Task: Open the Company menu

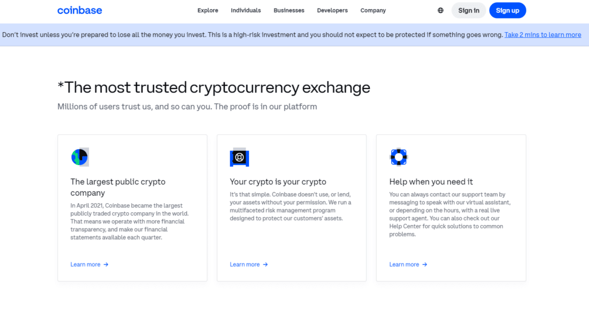Action: pyautogui.click(x=373, y=10)
